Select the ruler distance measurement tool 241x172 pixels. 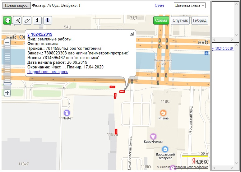coord(27,21)
